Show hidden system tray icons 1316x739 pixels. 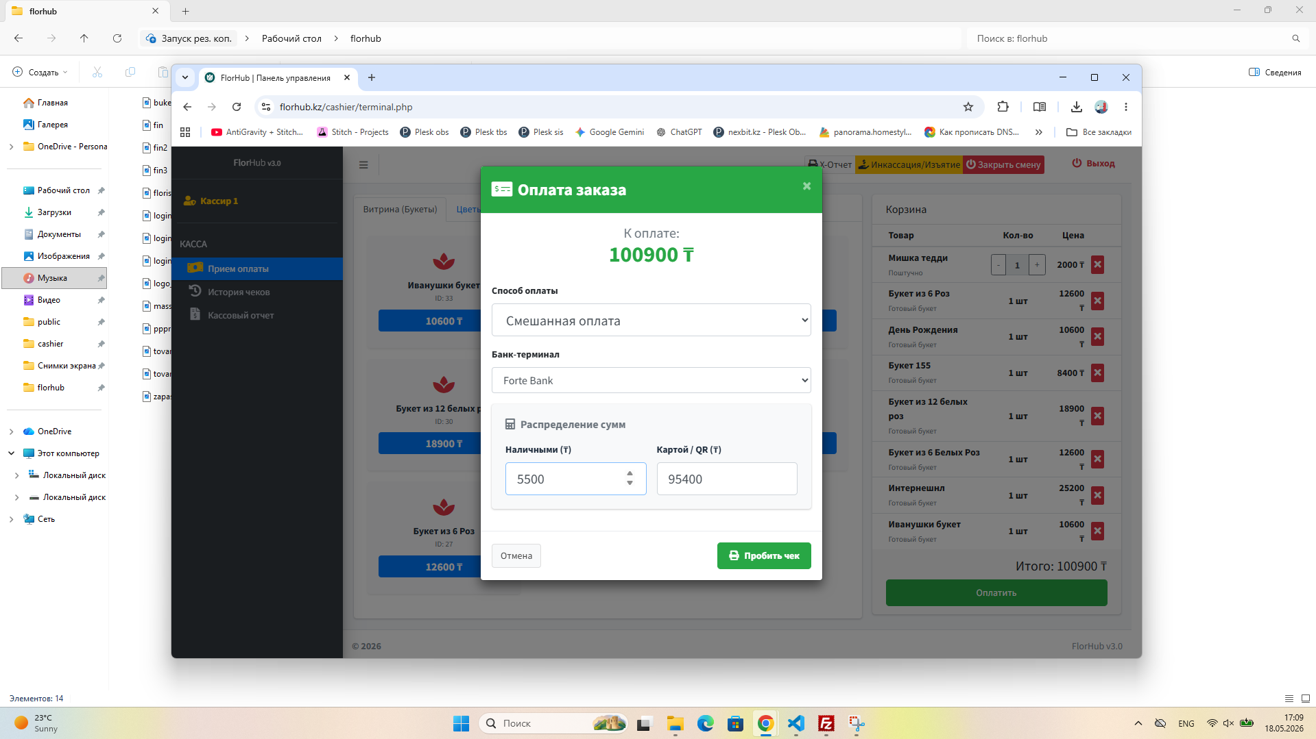click(x=1138, y=723)
